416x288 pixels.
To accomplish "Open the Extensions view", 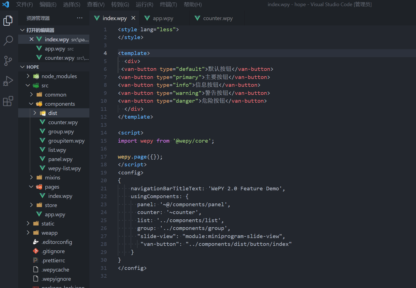I will click(x=8, y=101).
